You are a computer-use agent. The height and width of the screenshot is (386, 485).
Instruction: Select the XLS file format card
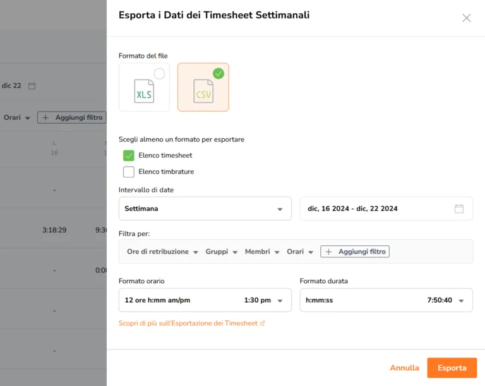[x=144, y=87]
